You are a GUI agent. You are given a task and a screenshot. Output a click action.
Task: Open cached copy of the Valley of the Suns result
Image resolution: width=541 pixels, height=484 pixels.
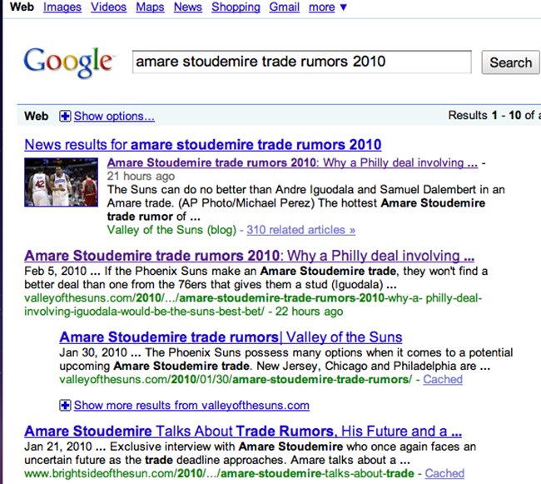(443, 379)
